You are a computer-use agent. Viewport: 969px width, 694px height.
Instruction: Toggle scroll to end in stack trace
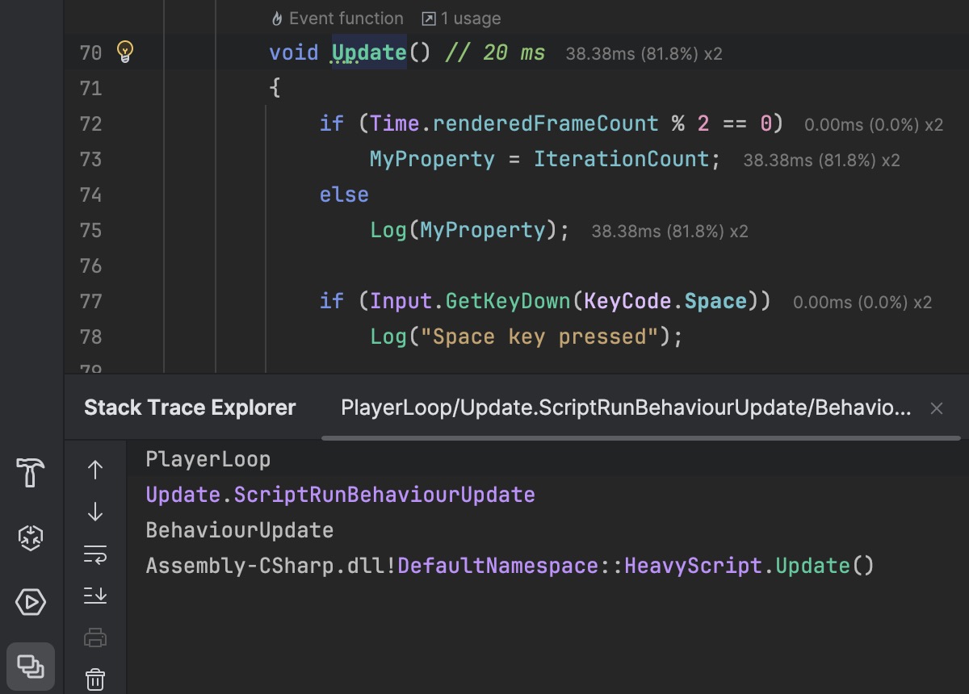95,596
